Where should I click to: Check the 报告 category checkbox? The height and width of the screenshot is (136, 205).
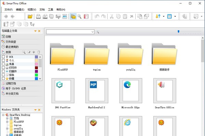click(x=3, y=75)
